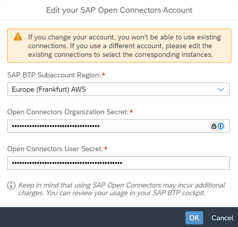This screenshot has height=227, width=238.
Task: Click the italic note about additional charges
Action: 122,189
